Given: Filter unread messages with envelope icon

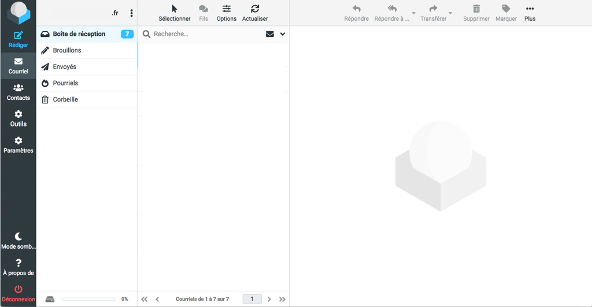Looking at the screenshot, I should (x=270, y=34).
